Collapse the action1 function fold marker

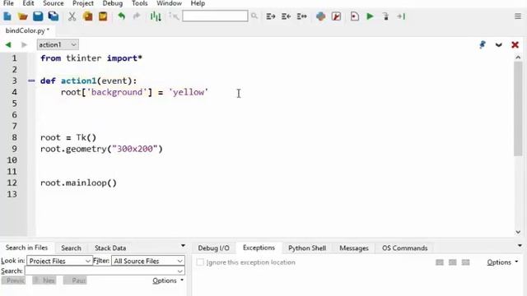click(x=31, y=81)
